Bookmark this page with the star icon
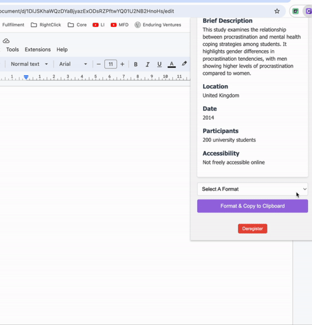The image size is (312, 325). tap(277, 11)
